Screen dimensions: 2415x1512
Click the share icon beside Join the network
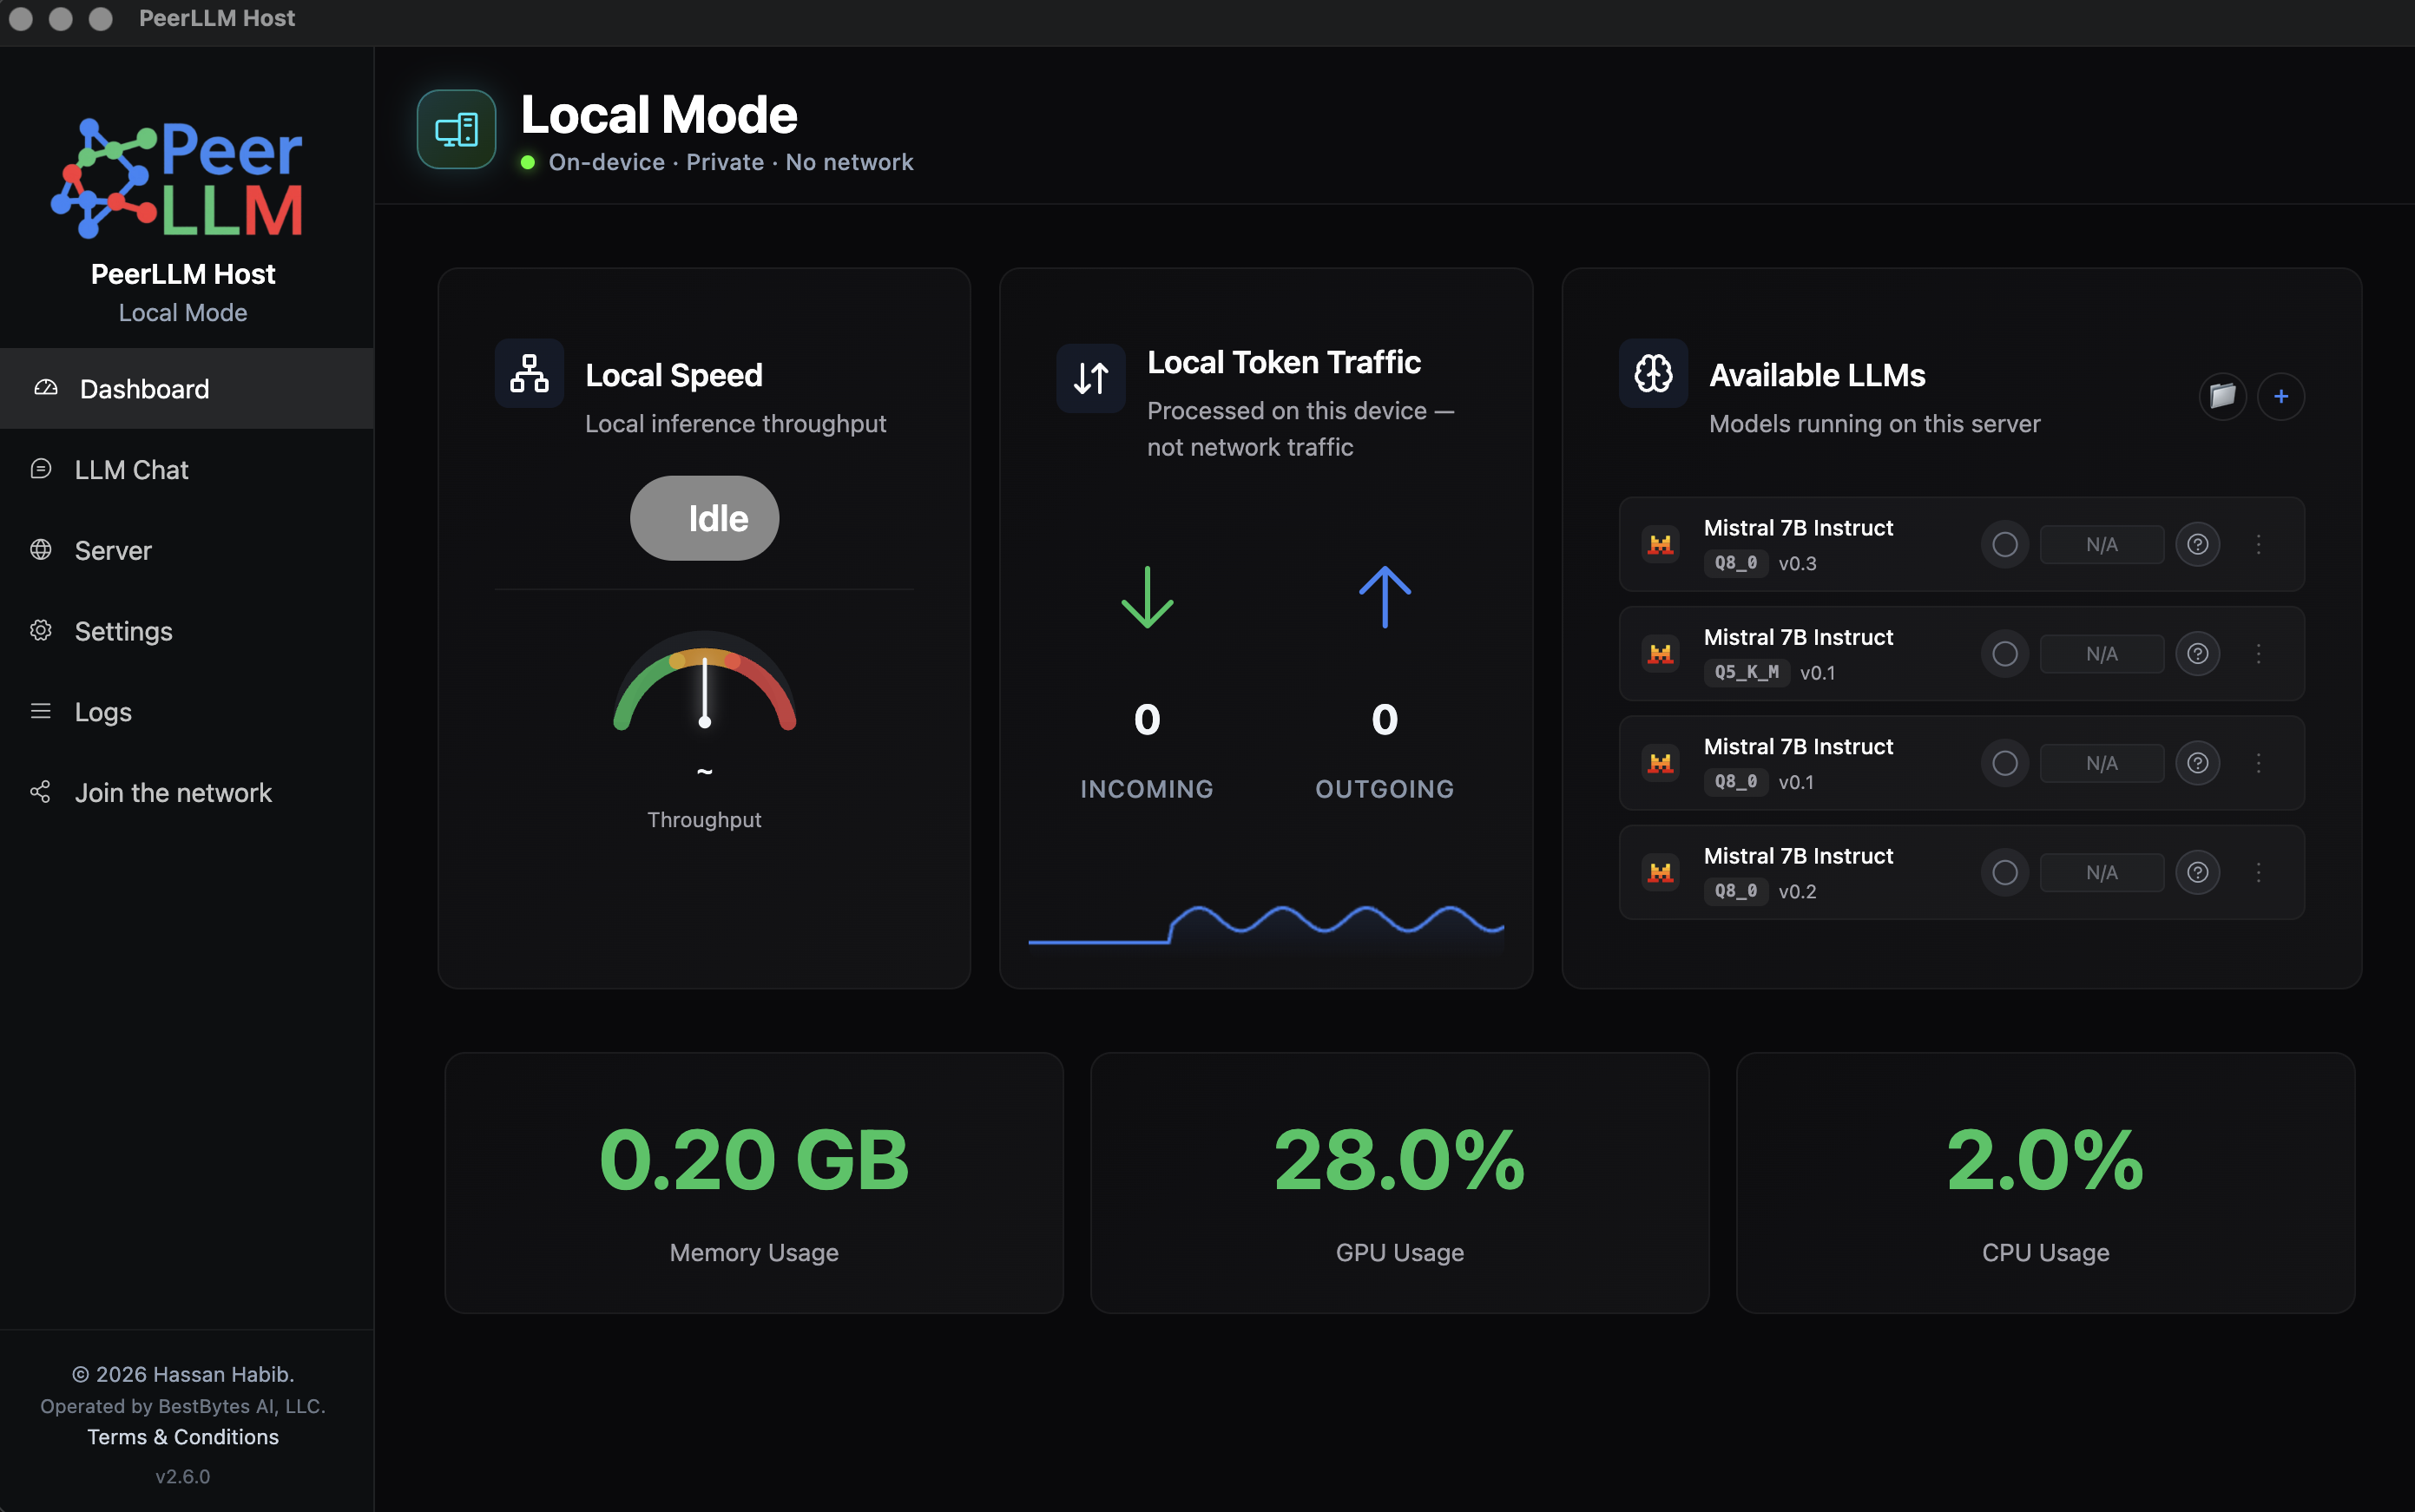tap(41, 792)
